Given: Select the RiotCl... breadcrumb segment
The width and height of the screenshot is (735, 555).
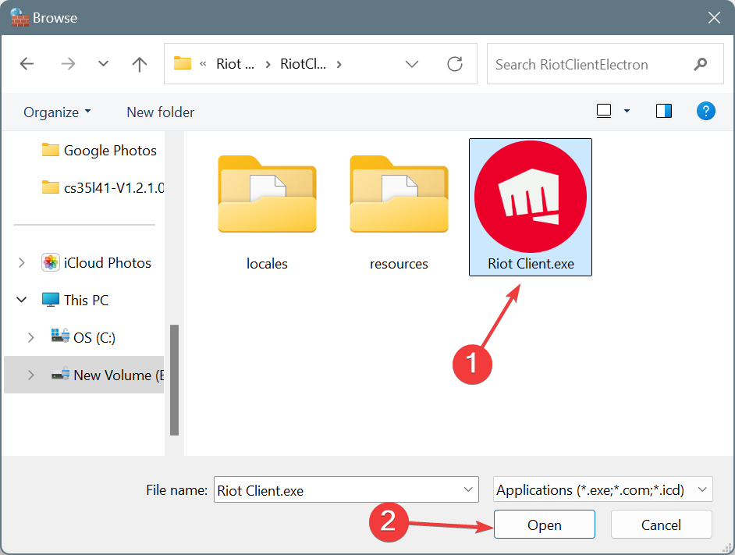Looking at the screenshot, I should (x=303, y=64).
